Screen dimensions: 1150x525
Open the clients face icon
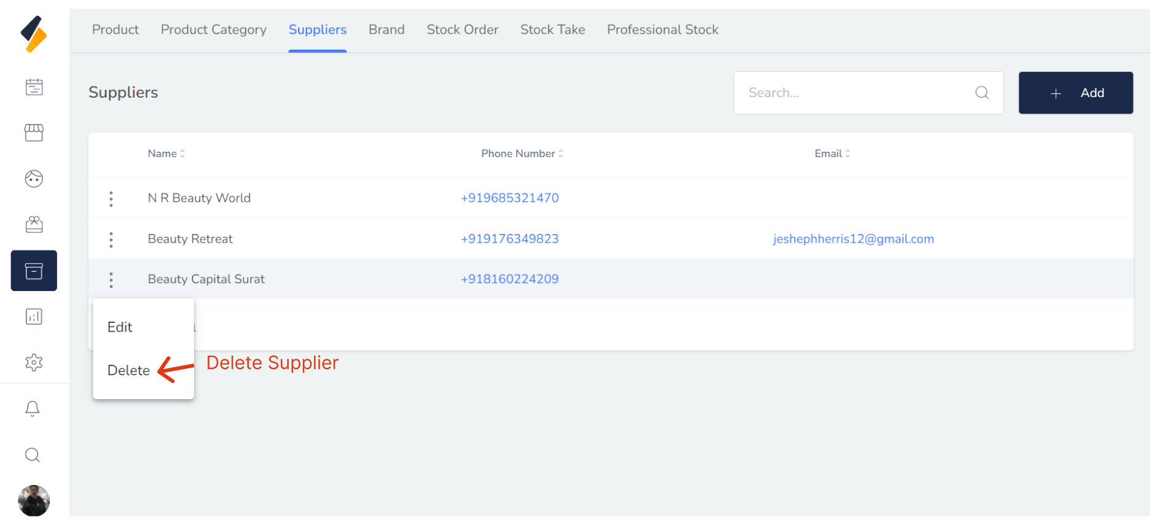(x=34, y=179)
